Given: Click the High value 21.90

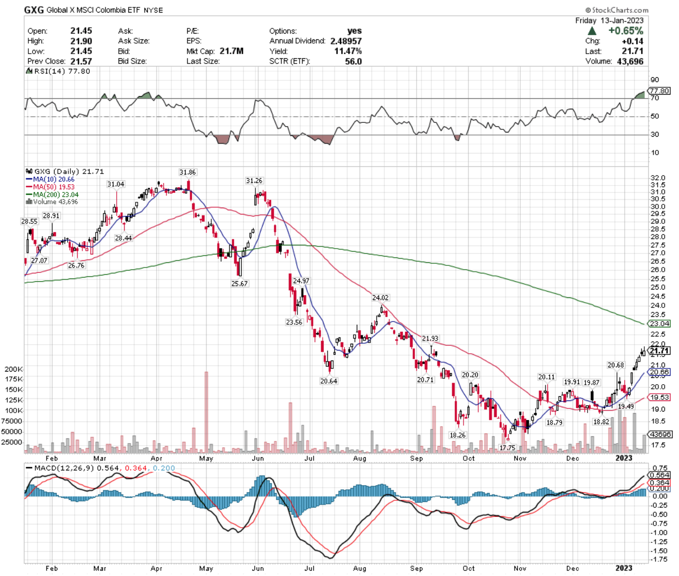Looking at the screenshot, I should (x=81, y=41).
